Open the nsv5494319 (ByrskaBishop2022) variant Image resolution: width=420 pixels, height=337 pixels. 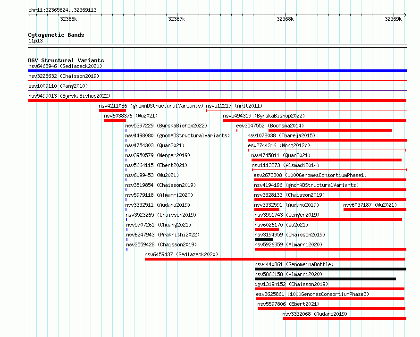264,116
